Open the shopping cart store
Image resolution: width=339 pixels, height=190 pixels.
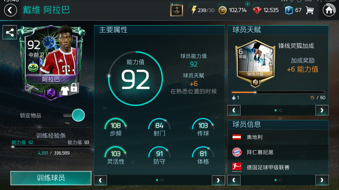(310, 10)
